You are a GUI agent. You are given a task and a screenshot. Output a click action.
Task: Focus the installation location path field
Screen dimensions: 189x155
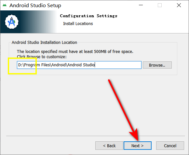pyautogui.click(x=79, y=65)
